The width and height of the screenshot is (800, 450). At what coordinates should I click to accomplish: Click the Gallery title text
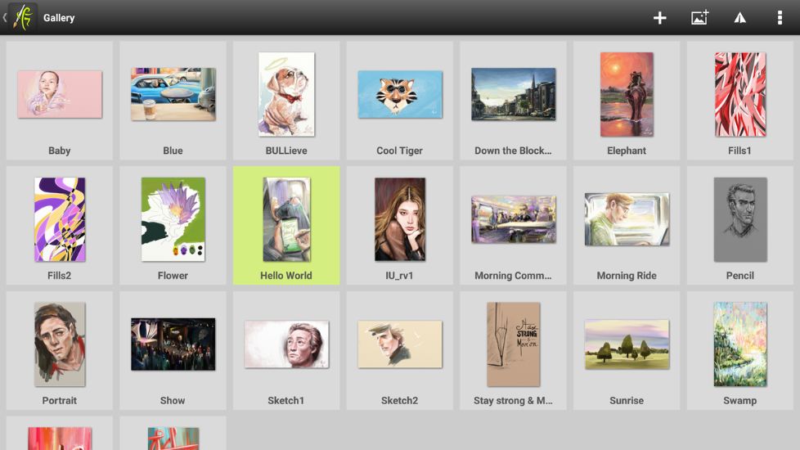[59, 18]
